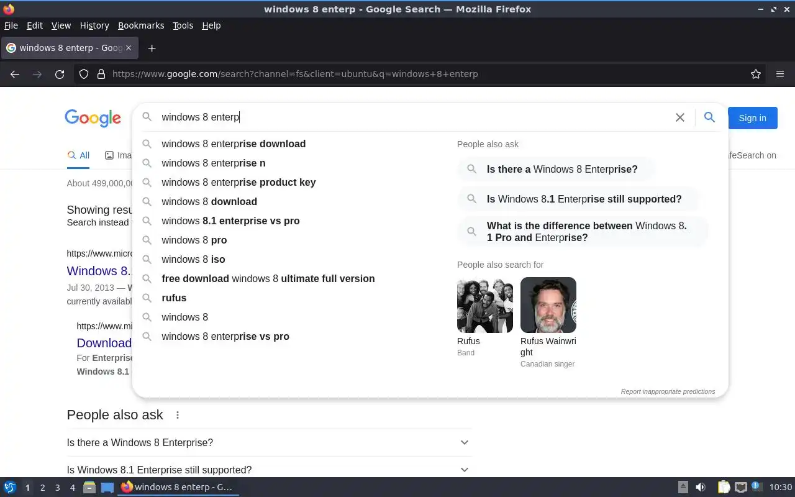Open the View menu
795x497 pixels.
click(61, 25)
